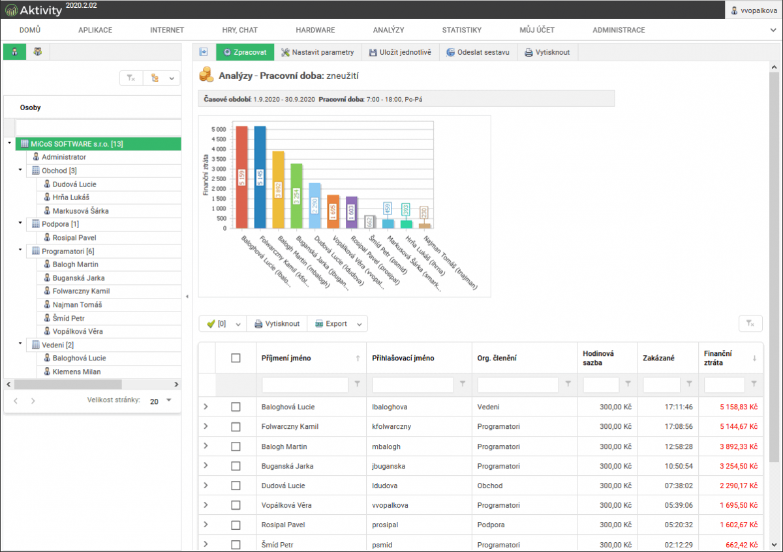Collapse the Programatori [6] tree group

tap(20, 251)
